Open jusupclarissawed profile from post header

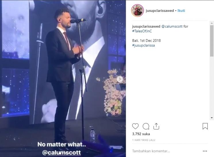[x=159, y=11]
